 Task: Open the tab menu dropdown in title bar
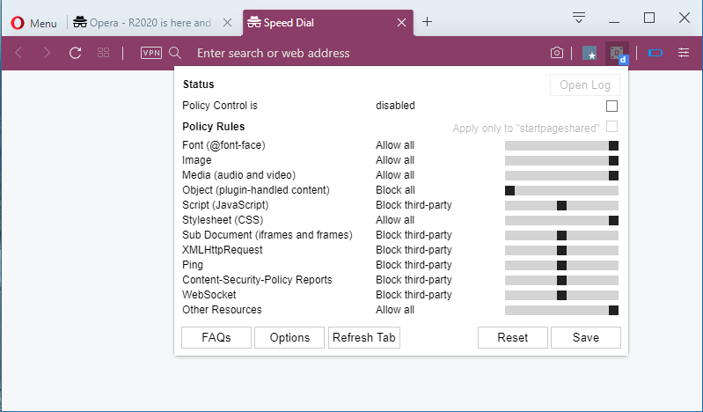[x=579, y=18]
